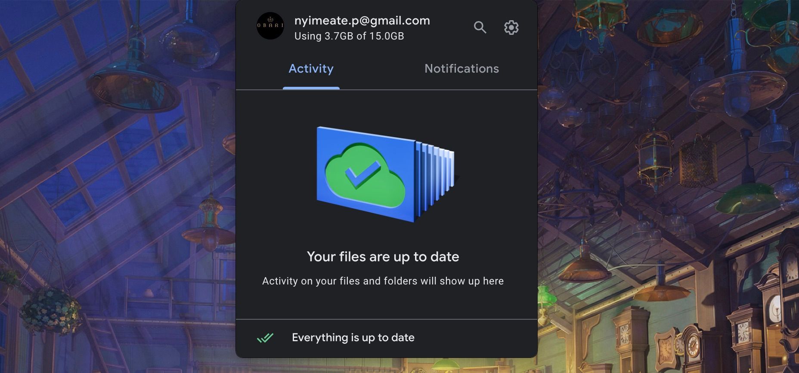The image size is (799, 373).
Task: Click the double-checkmark sync status icon
Action: [x=265, y=338]
